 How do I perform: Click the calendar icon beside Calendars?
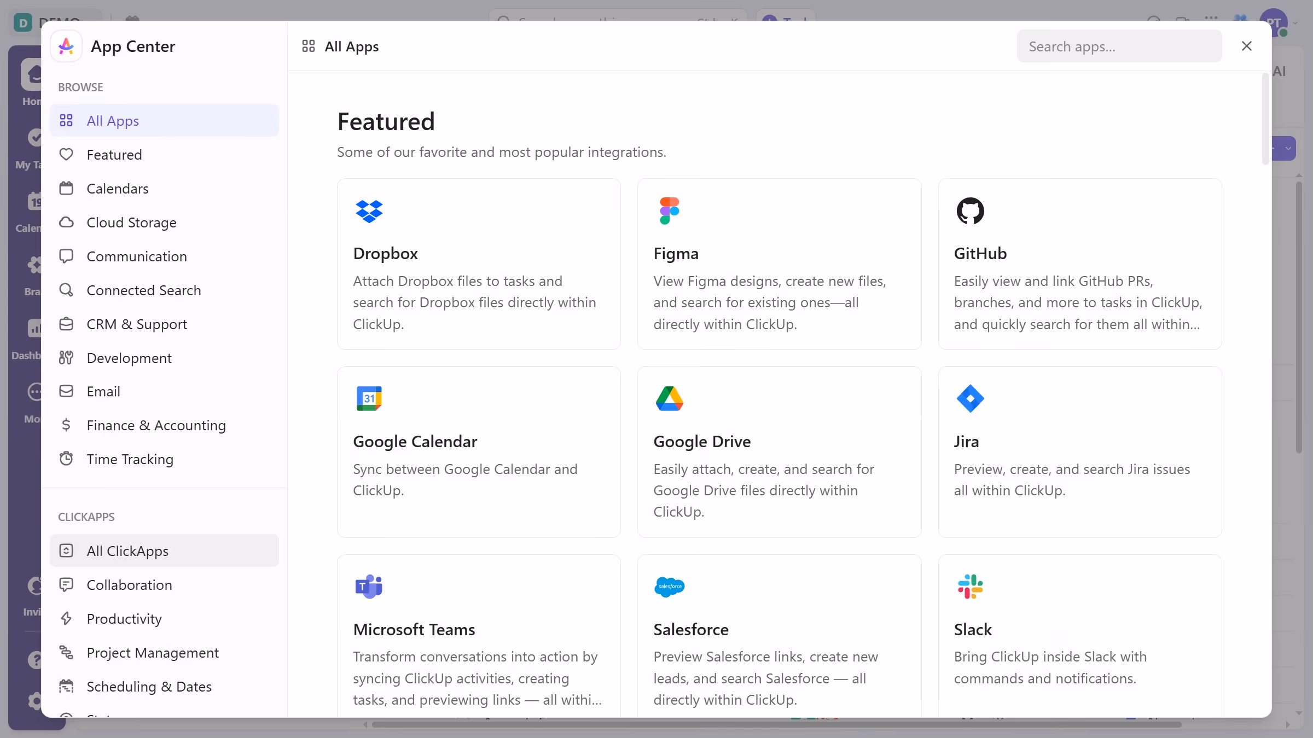(x=66, y=189)
